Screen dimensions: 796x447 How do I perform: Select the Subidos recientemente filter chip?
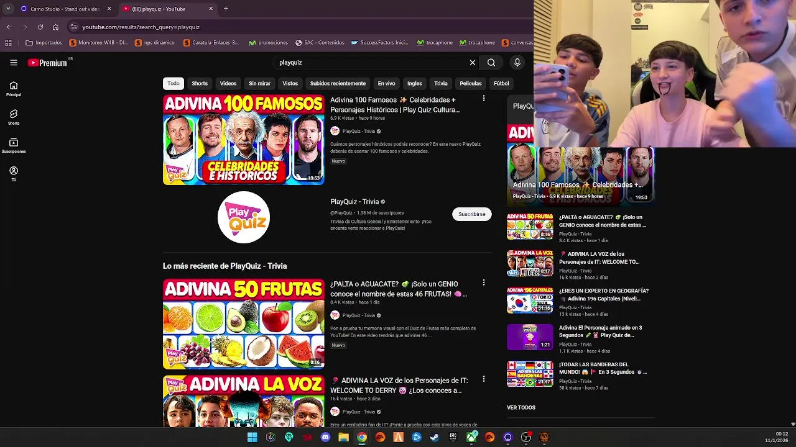pyautogui.click(x=338, y=83)
